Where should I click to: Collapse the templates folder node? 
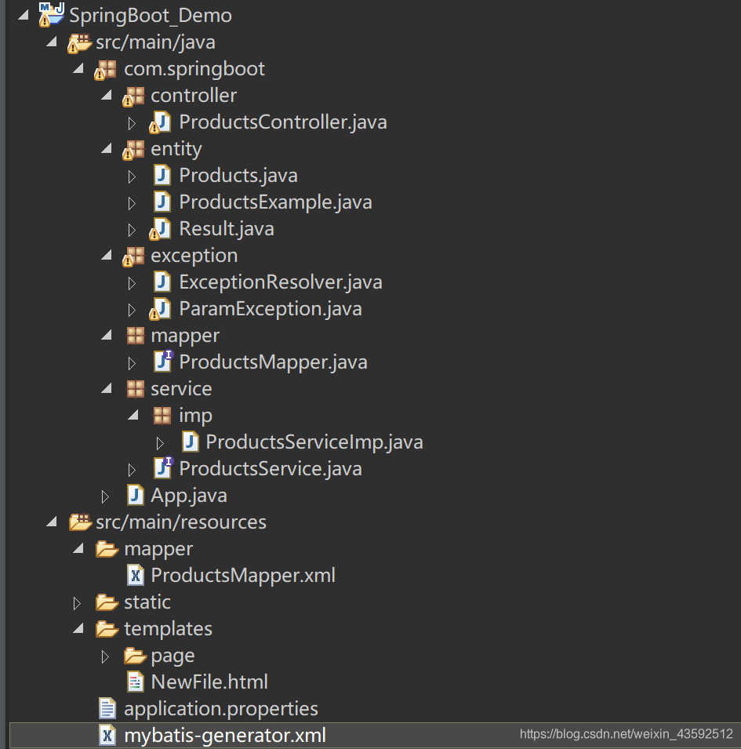78,629
